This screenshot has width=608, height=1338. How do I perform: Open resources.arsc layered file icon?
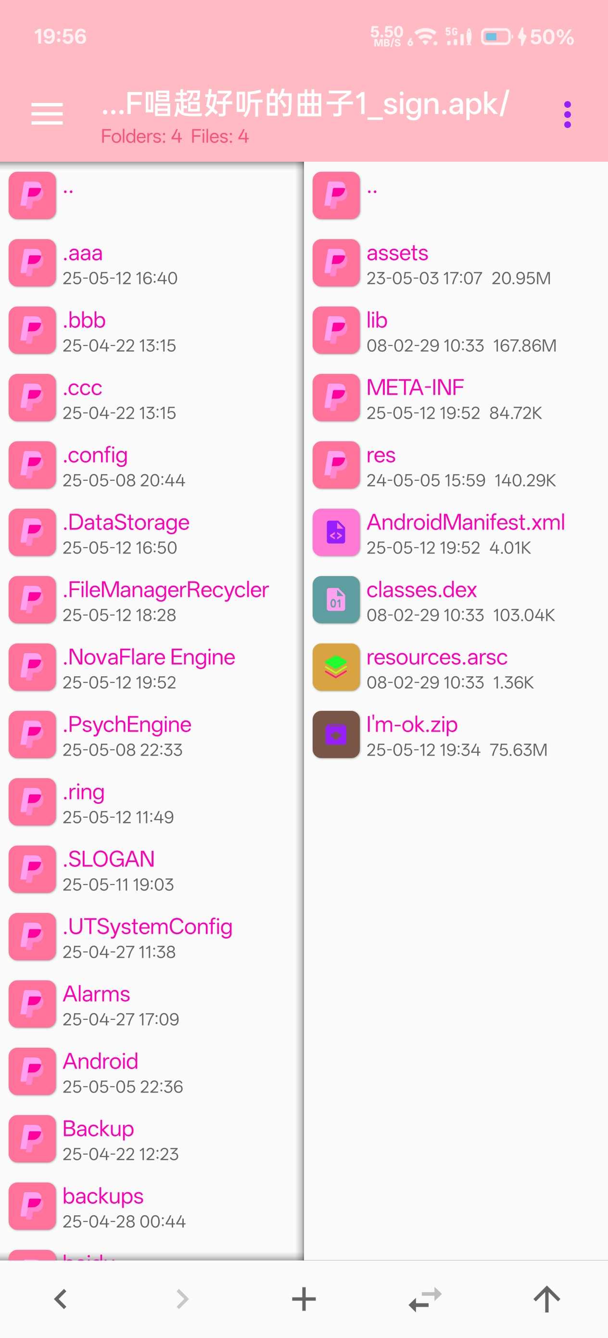[x=336, y=667]
